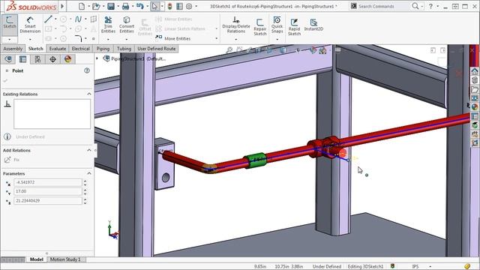
Task: Select the Smart Dimension tool
Action: (30, 25)
